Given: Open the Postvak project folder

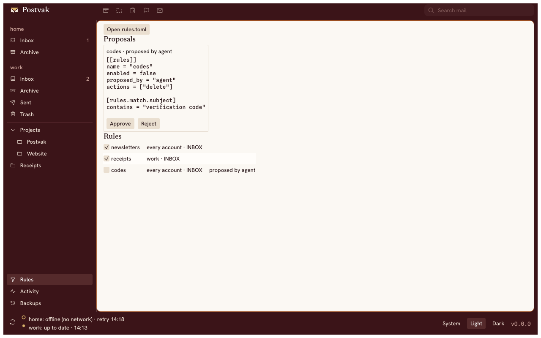Looking at the screenshot, I should point(49,142).
